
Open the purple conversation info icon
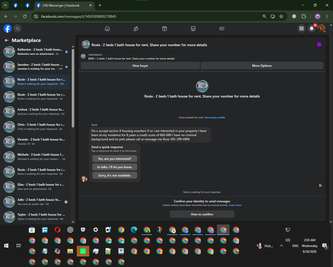[x=319, y=45]
